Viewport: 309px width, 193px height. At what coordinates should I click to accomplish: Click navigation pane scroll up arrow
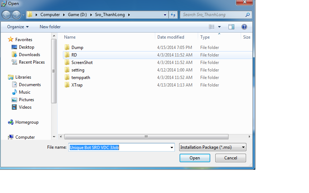click(x=54, y=36)
